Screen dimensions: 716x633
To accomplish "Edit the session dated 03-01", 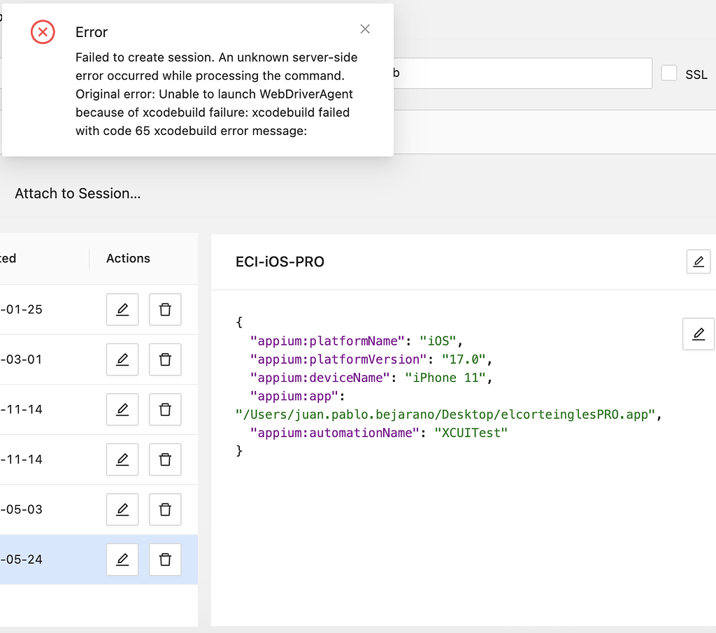I will click(x=122, y=360).
